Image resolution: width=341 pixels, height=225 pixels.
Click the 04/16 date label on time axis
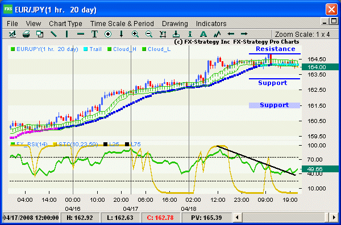point(73,209)
